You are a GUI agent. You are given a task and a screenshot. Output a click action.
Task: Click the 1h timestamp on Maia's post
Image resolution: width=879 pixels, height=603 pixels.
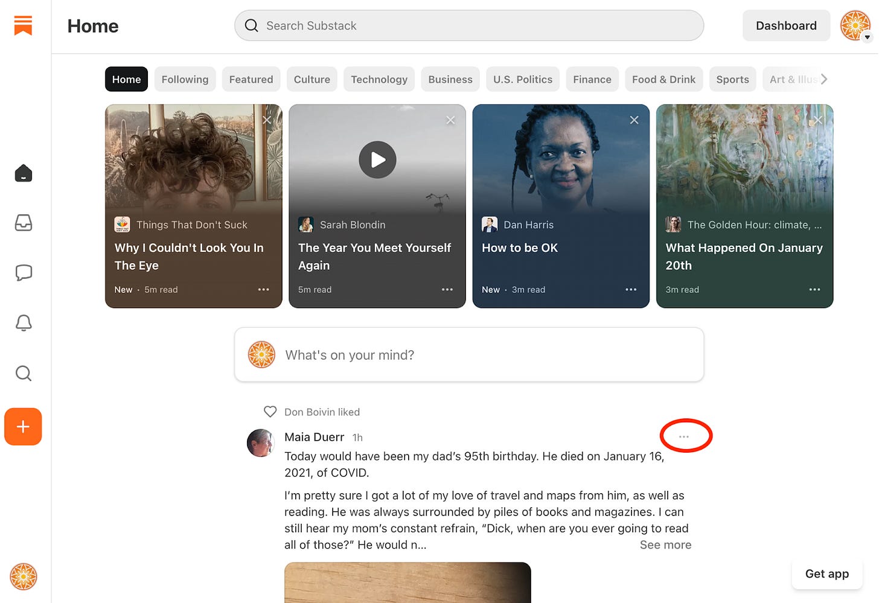357,438
